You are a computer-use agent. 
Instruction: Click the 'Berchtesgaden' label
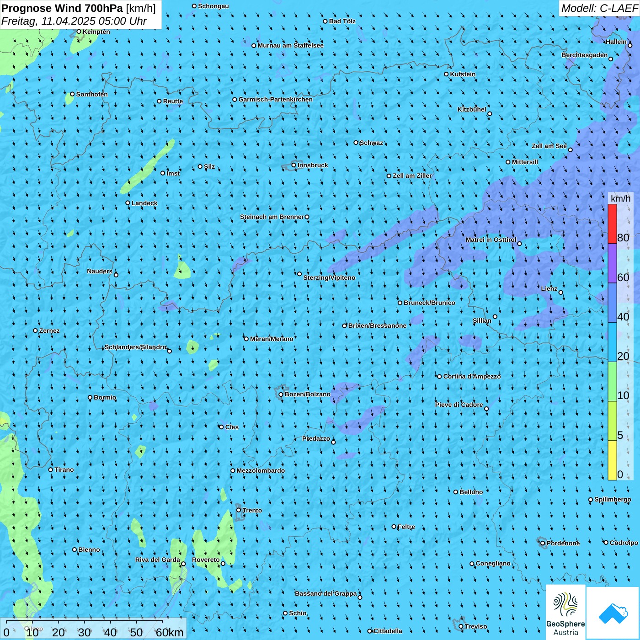(x=585, y=55)
